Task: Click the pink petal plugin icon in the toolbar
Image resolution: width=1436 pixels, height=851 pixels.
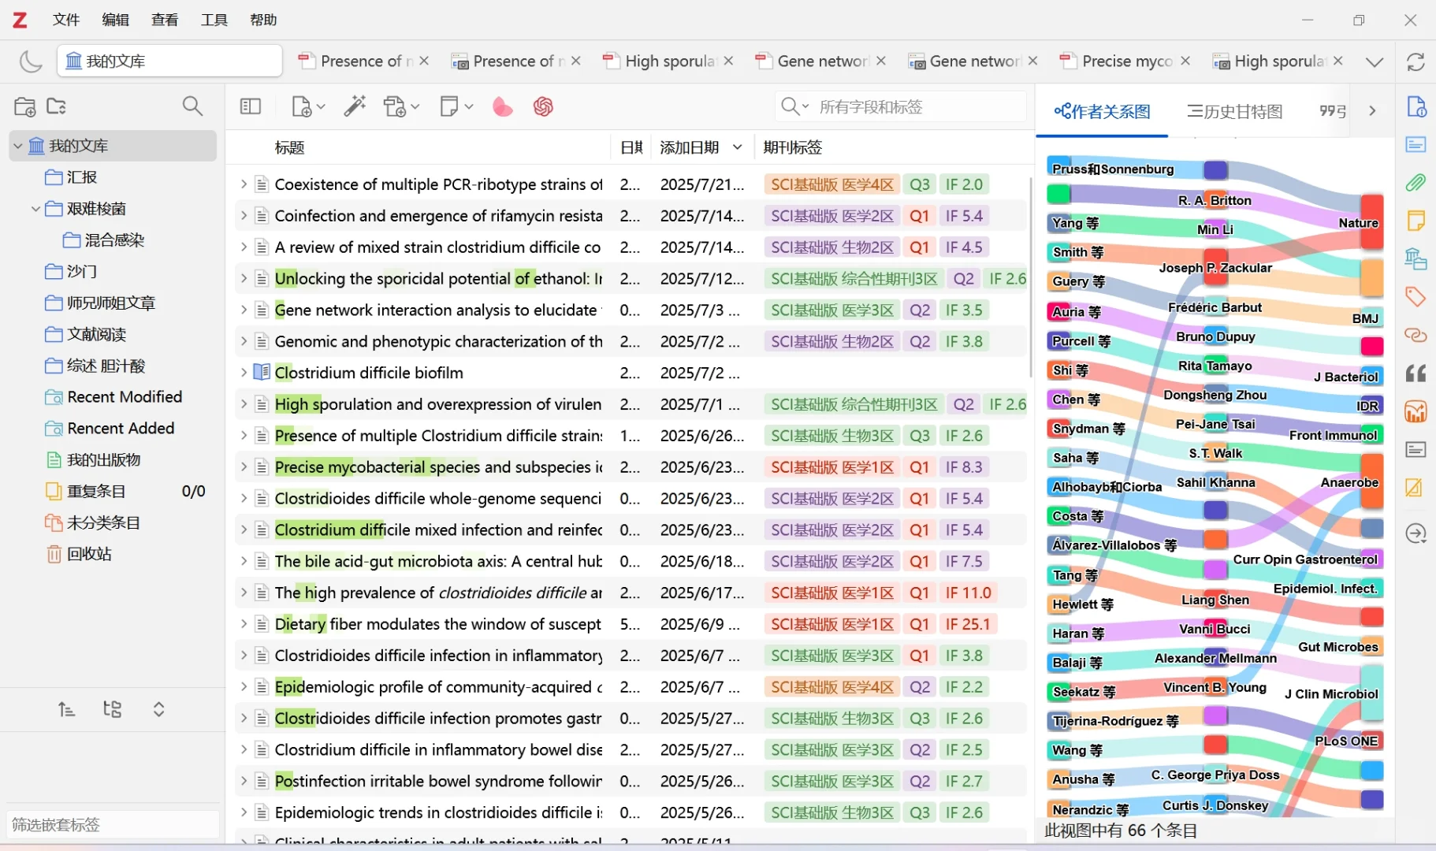Action: 502,106
